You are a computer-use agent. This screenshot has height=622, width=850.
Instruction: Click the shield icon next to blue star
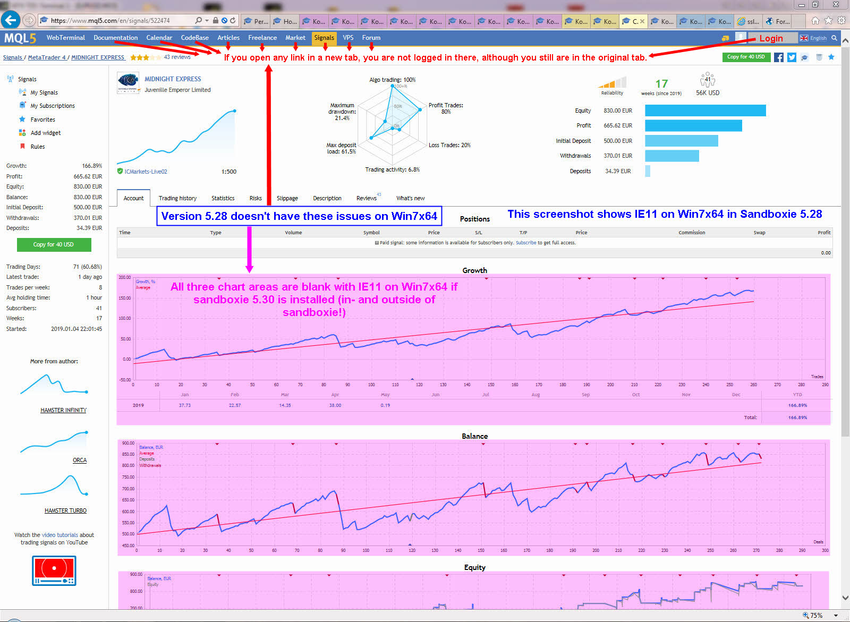(819, 57)
